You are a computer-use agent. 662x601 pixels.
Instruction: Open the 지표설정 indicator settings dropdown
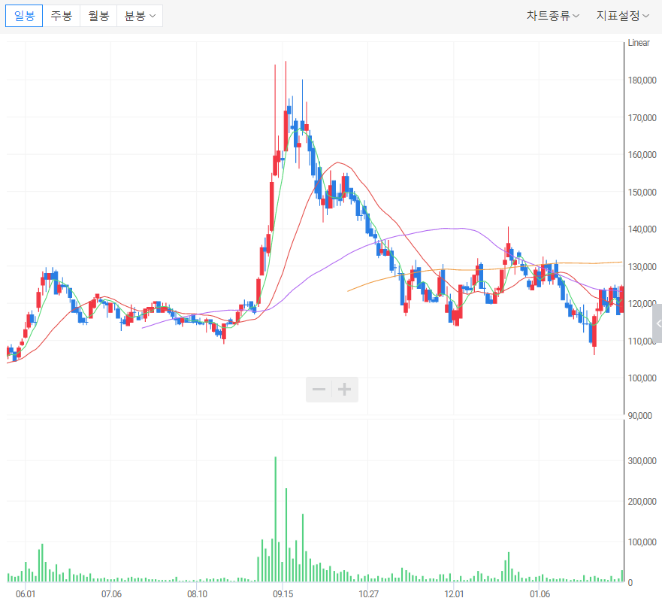(x=622, y=16)
